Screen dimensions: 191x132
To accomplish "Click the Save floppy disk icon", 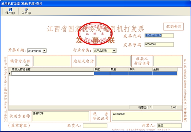I will (10, 10).
